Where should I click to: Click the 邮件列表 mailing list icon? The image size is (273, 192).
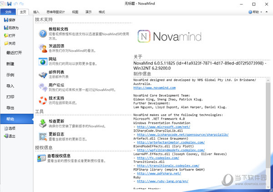click(x=43, y=75)
